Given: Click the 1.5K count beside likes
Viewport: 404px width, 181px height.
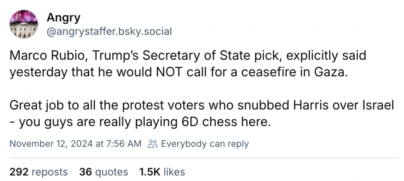Looking at the screenshot, I should click(x=149, y=172).
